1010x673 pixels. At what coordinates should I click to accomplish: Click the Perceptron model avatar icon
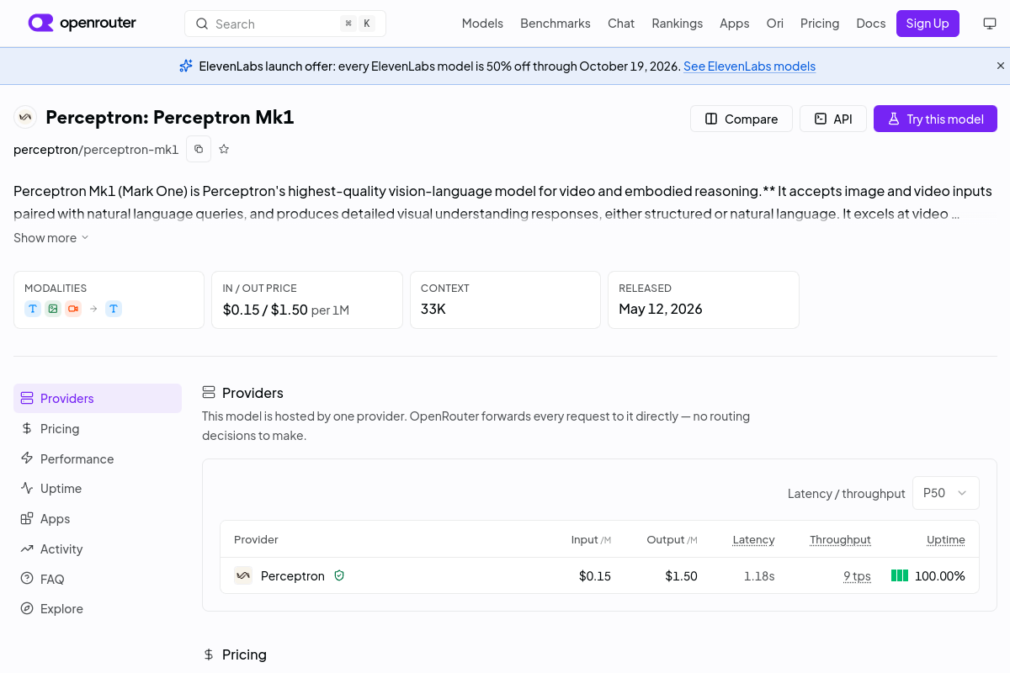(x=25, y=117)
